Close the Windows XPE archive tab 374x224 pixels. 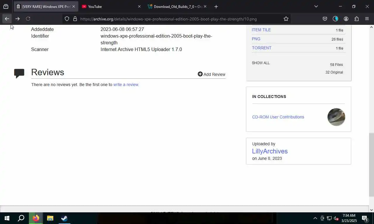point(73,6)
